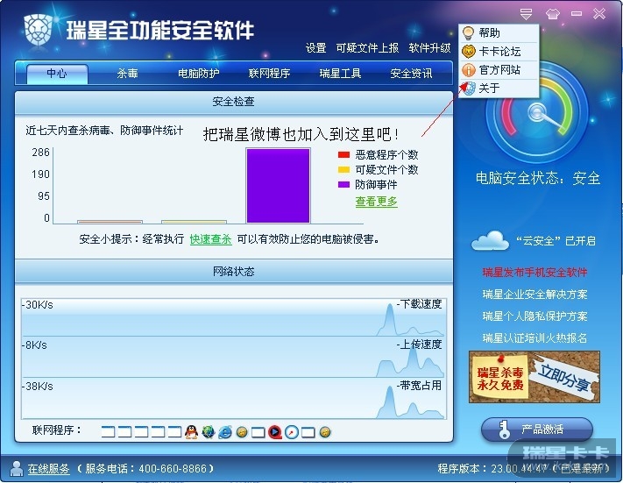
Task: Click the 下载速度 graph label
Action: [x=419, y=304]
